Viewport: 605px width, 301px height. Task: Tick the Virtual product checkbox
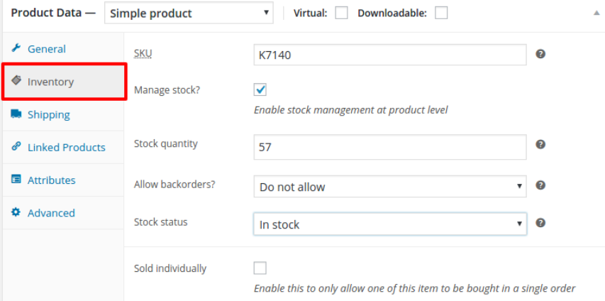pyautogui.click(x=341, y=13)
